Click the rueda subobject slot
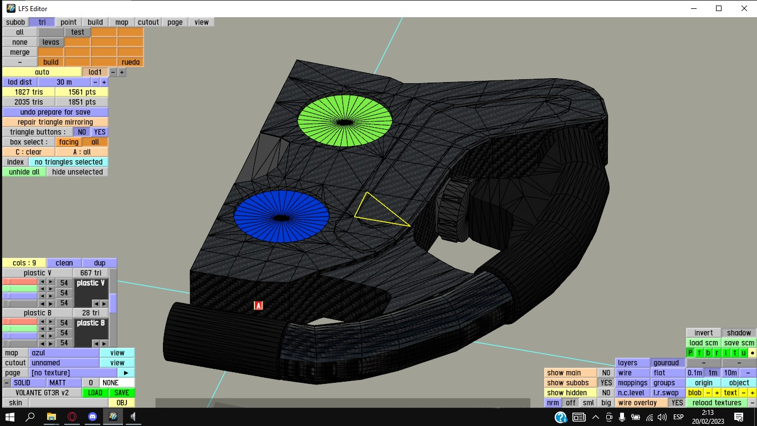Viewport: 757px width, 426px height. (131, 62)
